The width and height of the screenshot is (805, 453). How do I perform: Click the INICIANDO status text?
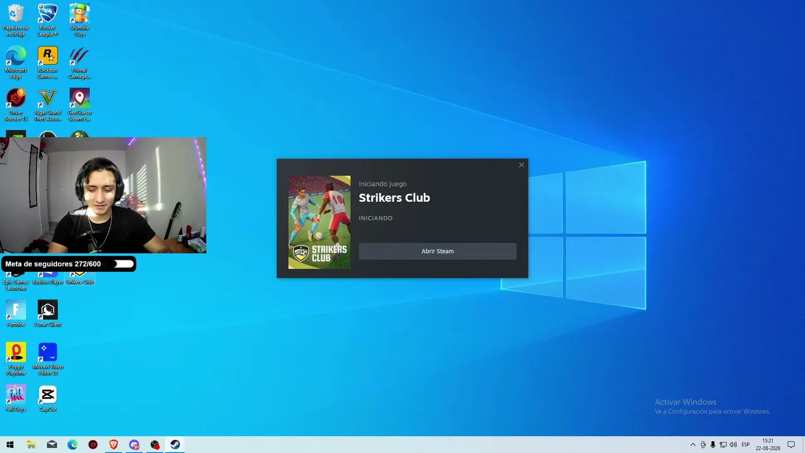tap(375, 218)
